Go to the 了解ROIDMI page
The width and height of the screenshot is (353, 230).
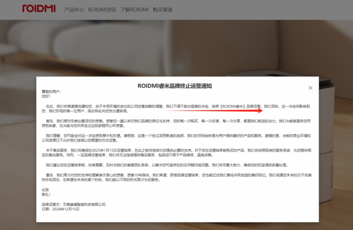134,9
